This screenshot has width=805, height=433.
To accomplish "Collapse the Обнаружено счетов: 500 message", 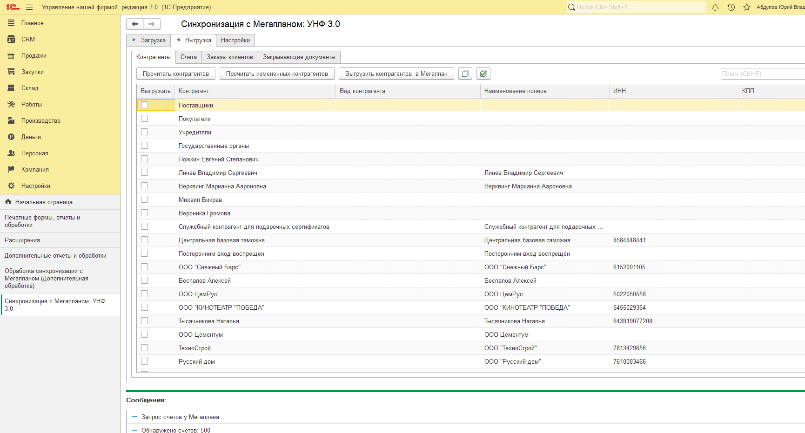I will click(134, 430).
